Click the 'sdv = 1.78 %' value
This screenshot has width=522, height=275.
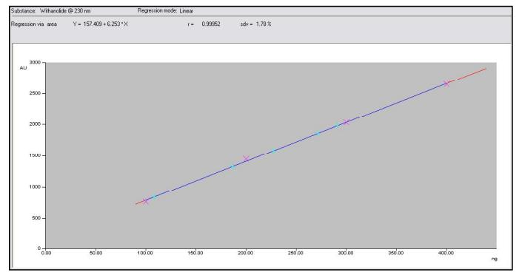point(256,24)
